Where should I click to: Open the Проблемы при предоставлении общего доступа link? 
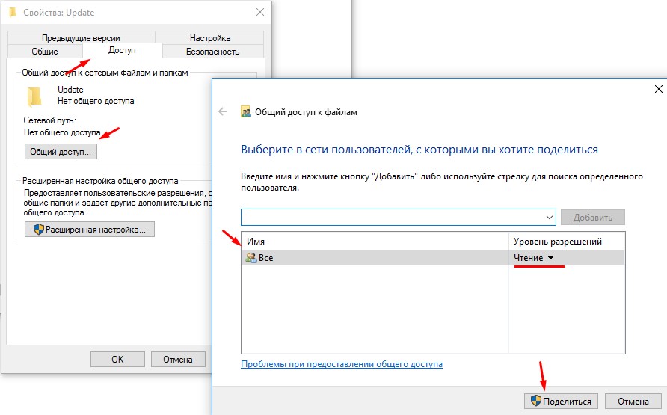342,364
